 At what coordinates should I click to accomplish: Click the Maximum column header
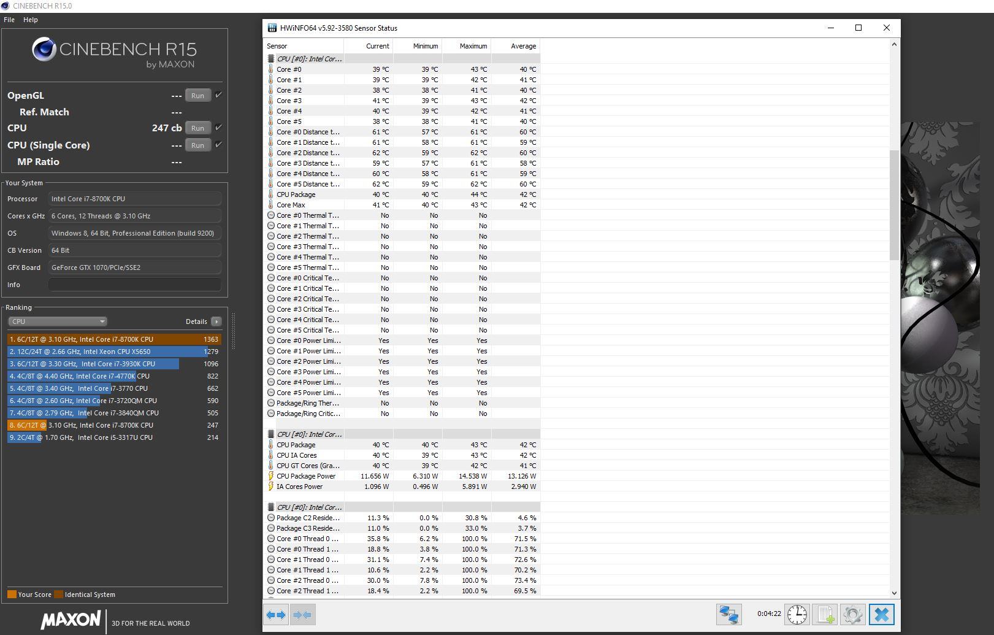(467, 46)
